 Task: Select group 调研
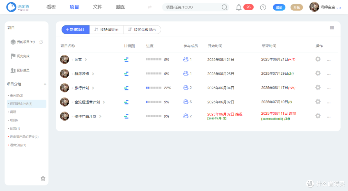[x=13, y=112]
